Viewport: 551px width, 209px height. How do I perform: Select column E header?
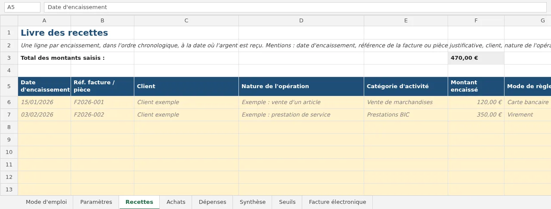406,21
